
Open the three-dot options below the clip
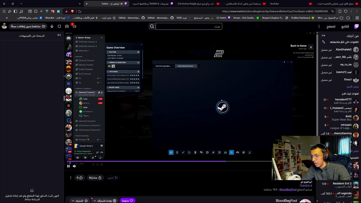pyautogui.click(x=71, y=178)
